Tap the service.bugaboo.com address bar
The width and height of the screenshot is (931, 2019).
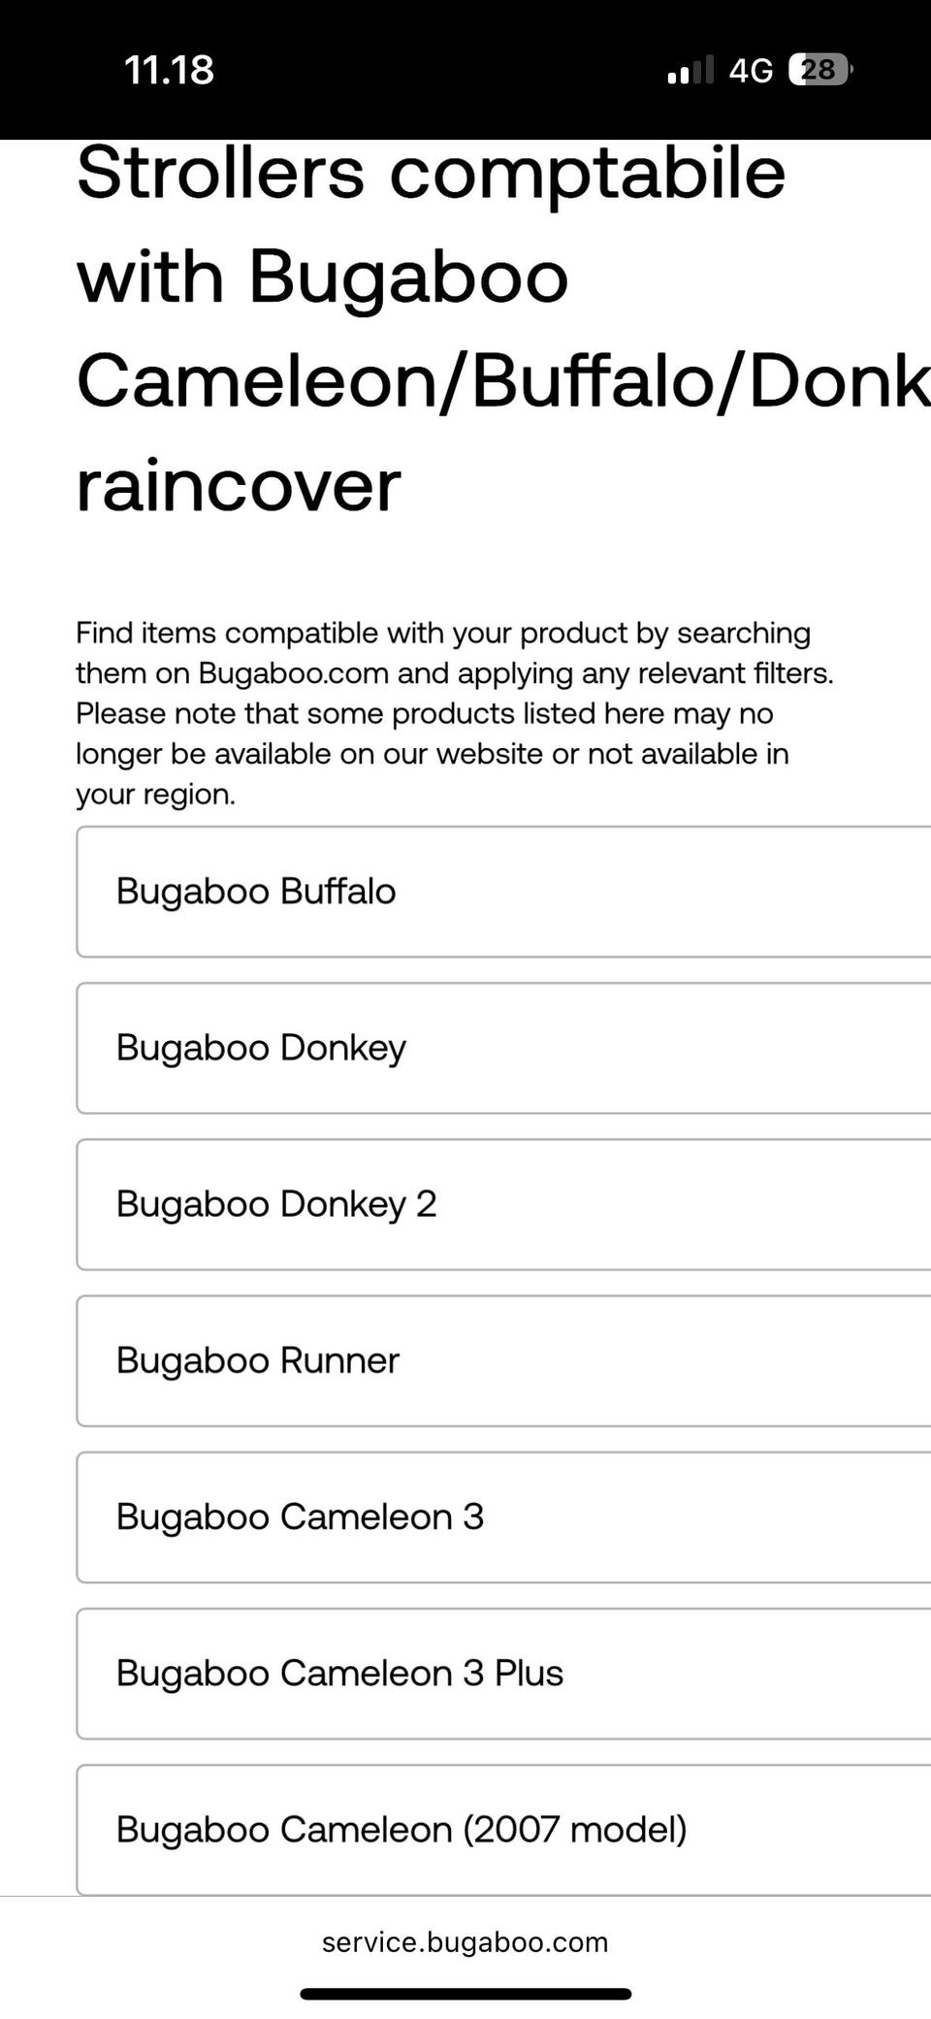pos(465,1942)
